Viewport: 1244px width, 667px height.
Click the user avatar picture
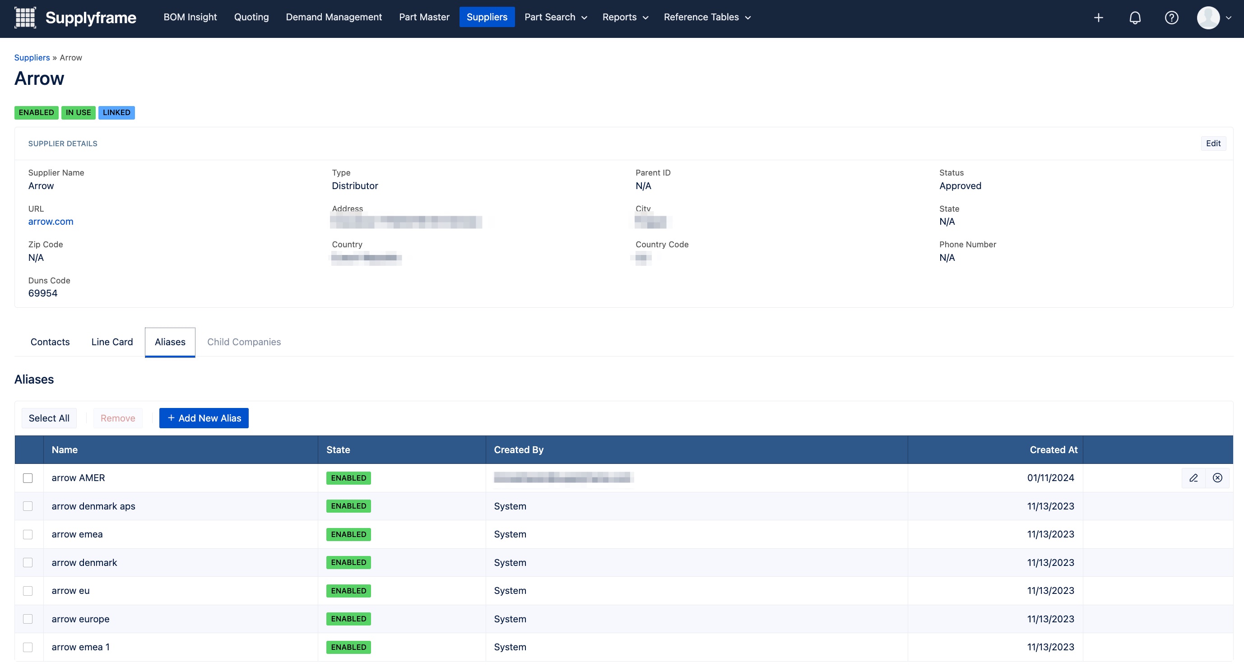tap(1208, 18)
